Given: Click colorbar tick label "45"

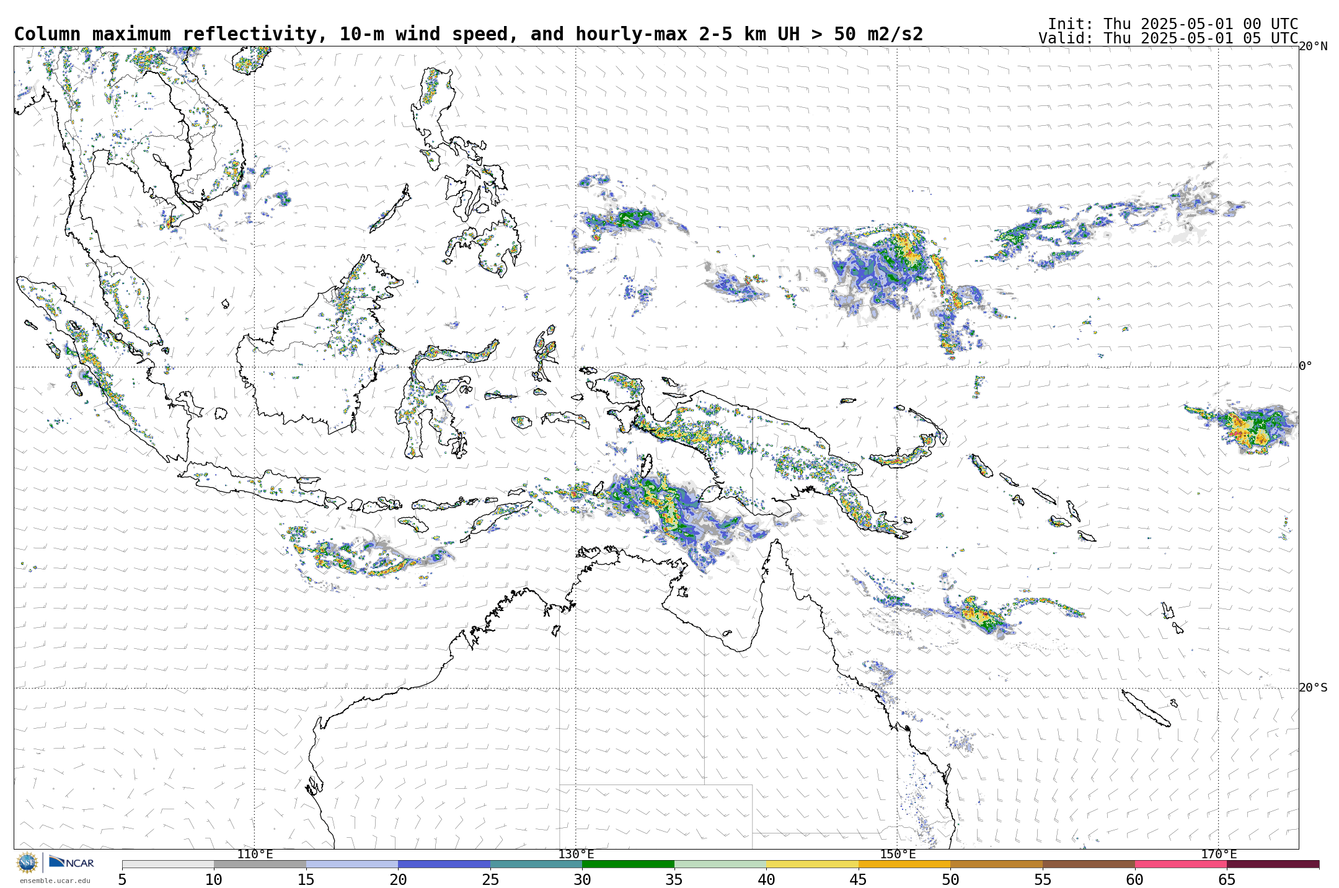Looking at the screenshot, I should 859,880.
